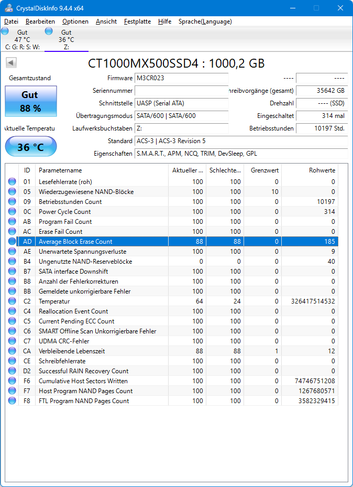Click status orb of Erase Fail Count row
This screenshot has height=487, width=353.
(12, 231)
